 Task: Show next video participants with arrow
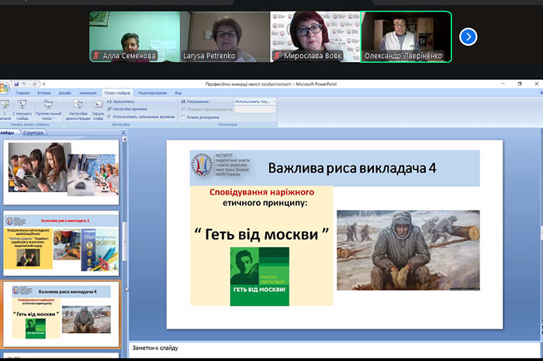468,36
